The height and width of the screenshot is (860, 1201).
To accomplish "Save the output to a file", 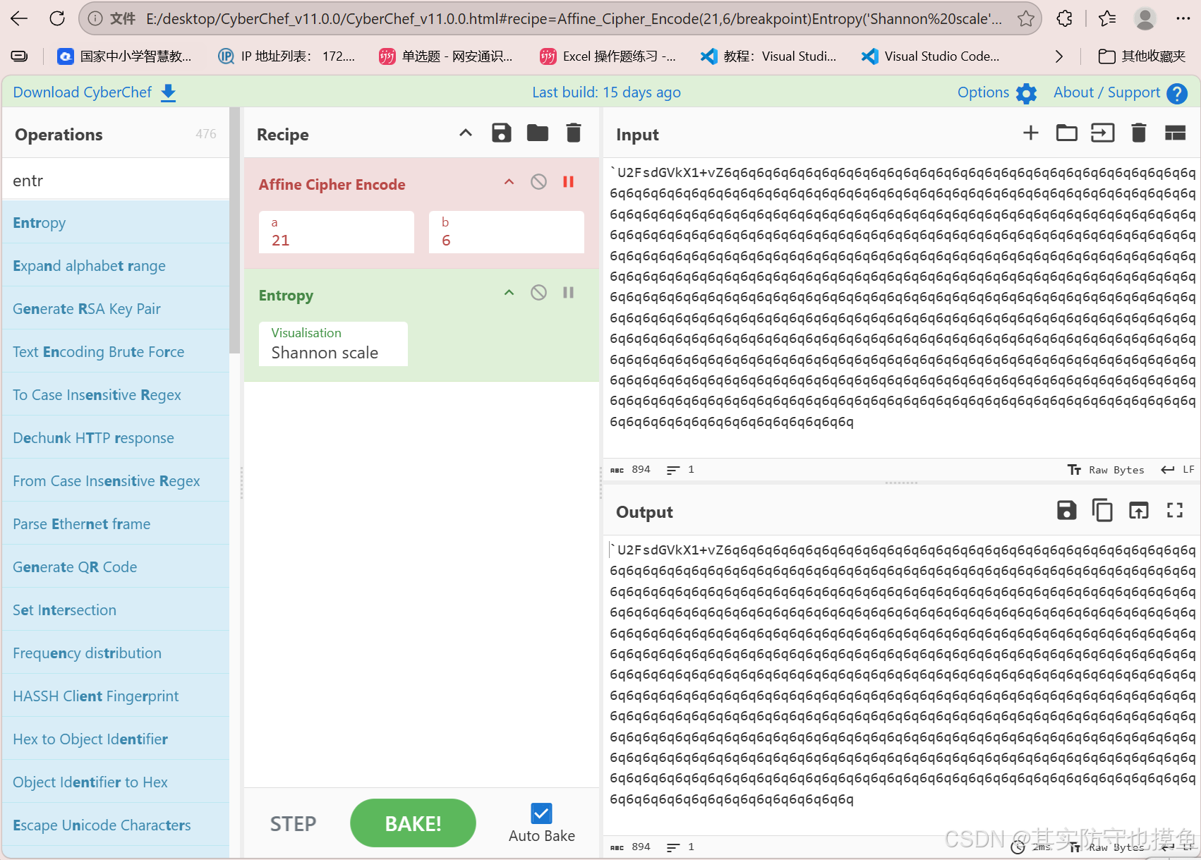I will click(x=1067, y=510).
